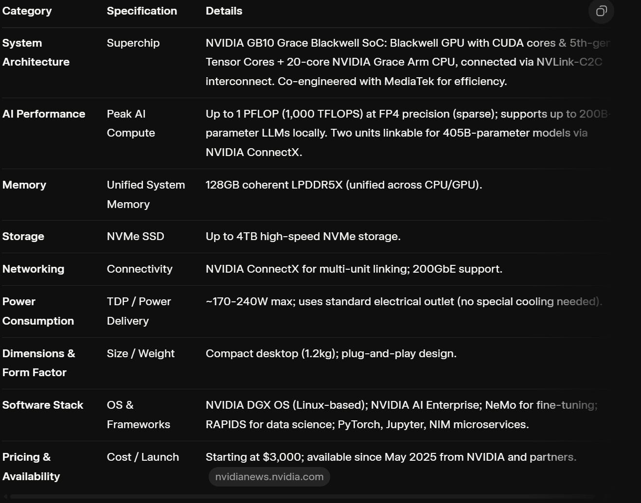The width and height of the screenshot is (641, 503).
Task: Click the OS & Frameworks cell
Action: coord(139,415)
